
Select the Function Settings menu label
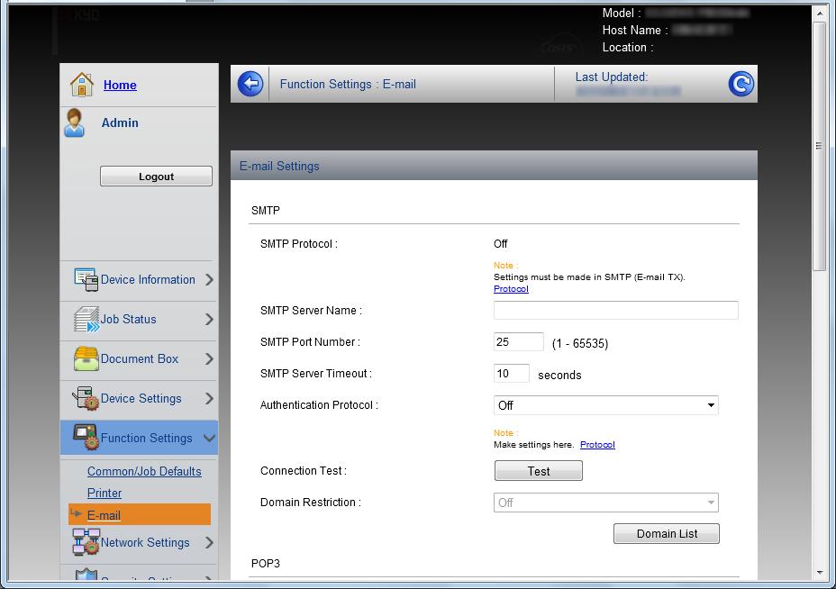(147, 438)
